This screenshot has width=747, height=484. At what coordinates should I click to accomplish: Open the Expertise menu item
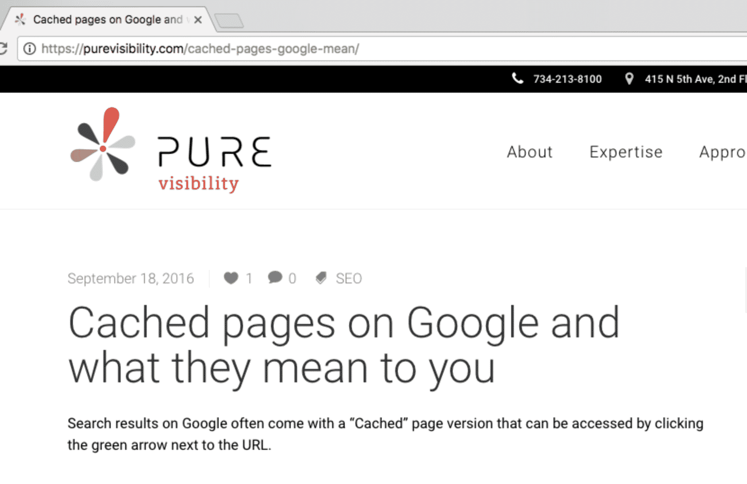[626, 152]
